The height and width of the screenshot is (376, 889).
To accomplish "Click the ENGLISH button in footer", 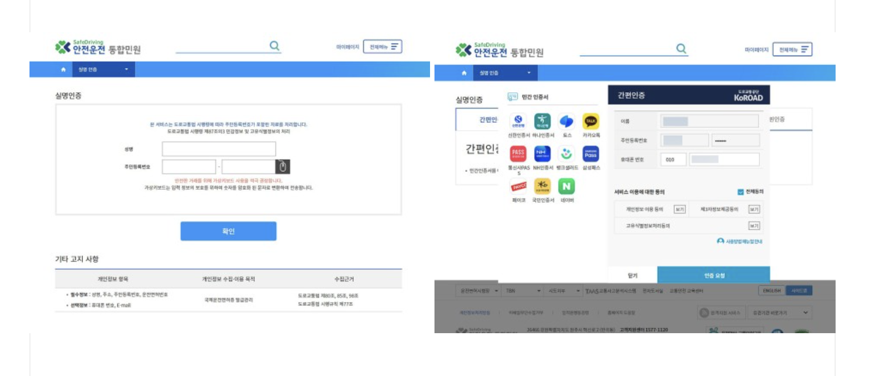I will 772,291.
